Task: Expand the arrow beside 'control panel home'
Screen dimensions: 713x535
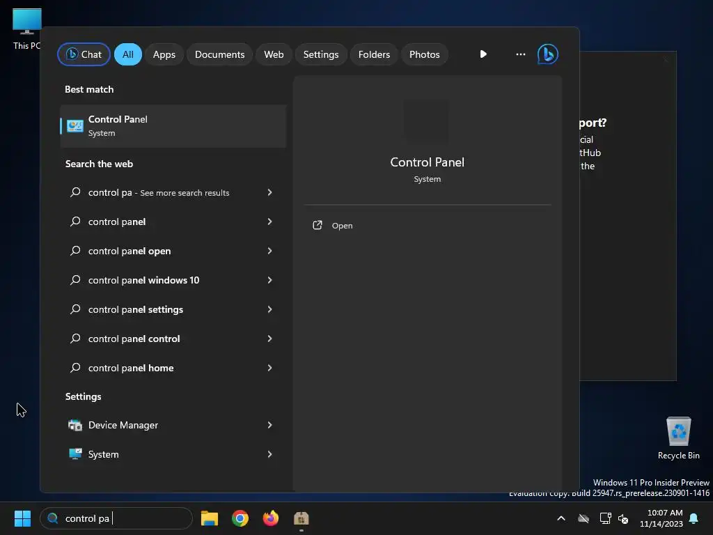Action: [x=269, y=368]
